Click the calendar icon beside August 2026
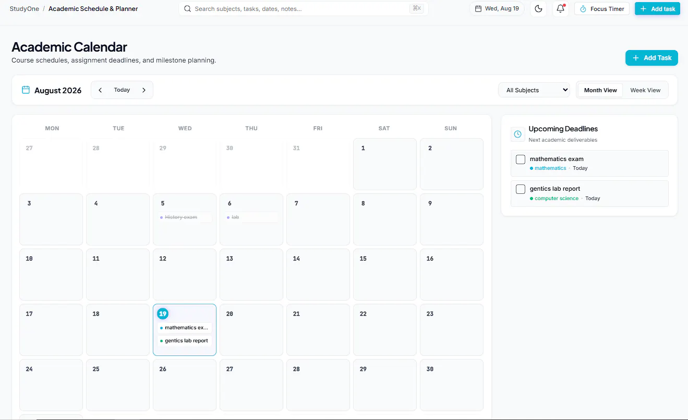 [26, 90]
